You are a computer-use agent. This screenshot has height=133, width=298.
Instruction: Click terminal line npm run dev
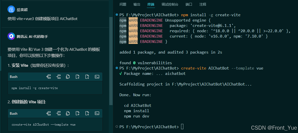click(x=136, y=116)
